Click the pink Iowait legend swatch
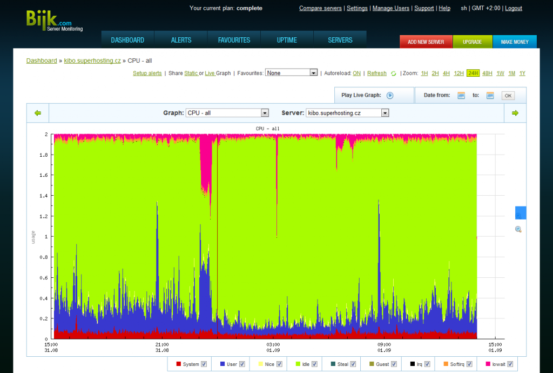Image resolution: width=553 pixels, height=373 pixels. [488, 364]
